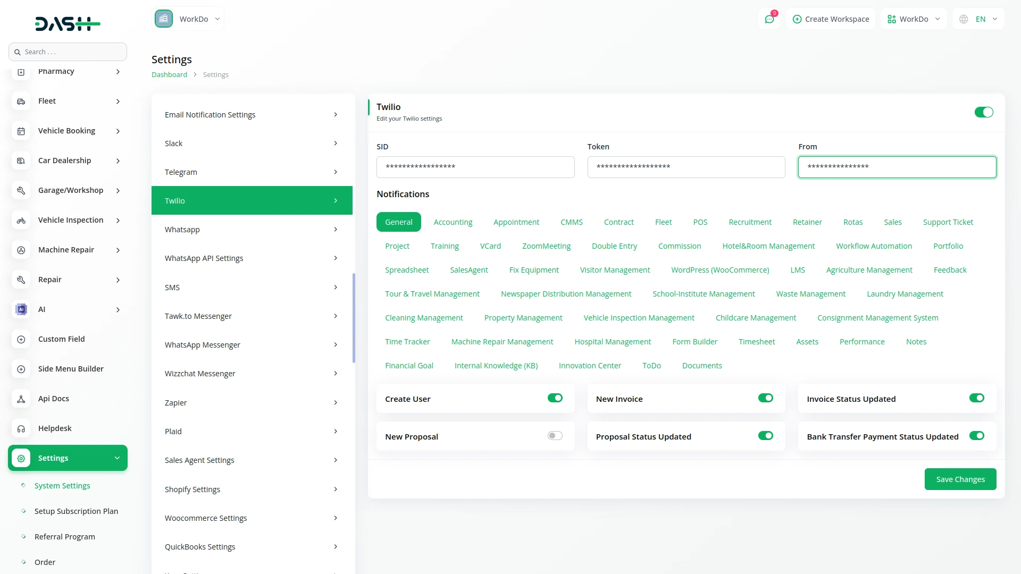Switch to the Accounting notifications tab
1021x574 pixels.
click(453, 222)
